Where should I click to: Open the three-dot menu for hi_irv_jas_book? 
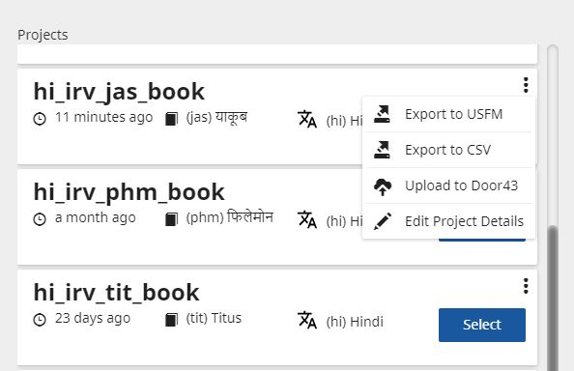526,85
